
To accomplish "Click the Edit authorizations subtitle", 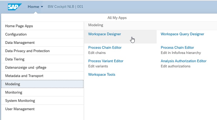I will pos(175,66).
